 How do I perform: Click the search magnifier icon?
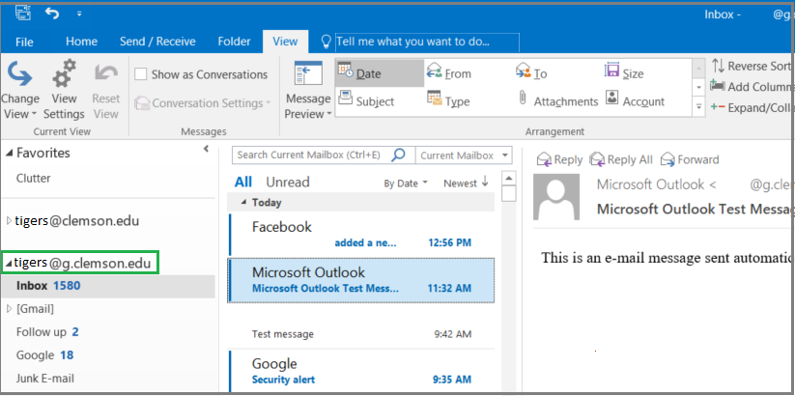coord(399,155)
